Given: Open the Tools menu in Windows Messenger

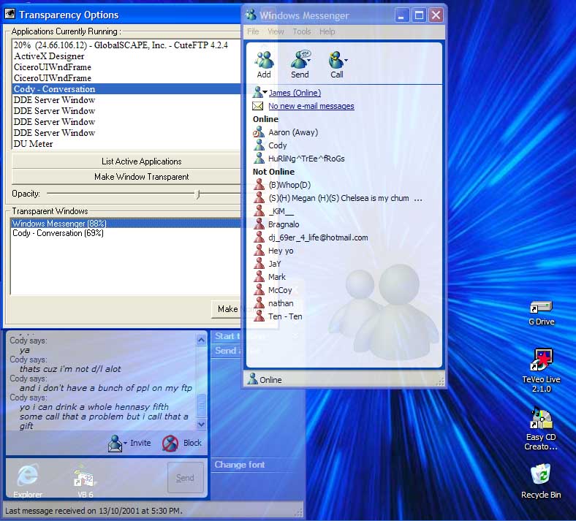Looking at the screenshot, I should 301,31.
